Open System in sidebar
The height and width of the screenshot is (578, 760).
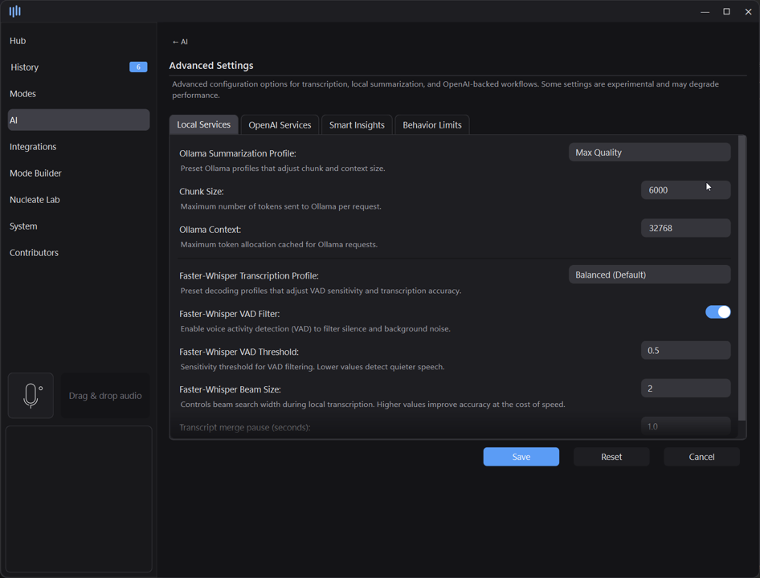(x=79, y=226)
